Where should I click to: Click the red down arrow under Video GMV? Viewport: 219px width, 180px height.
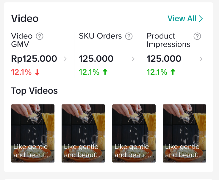[x=37, y=72]
